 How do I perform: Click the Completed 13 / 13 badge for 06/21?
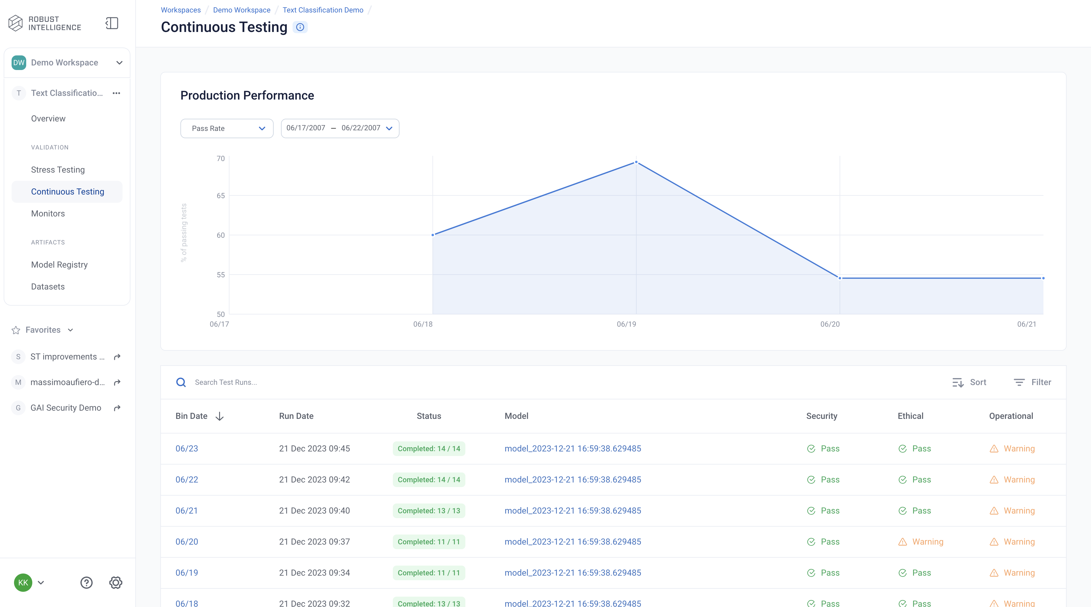[x=428, y=511]
